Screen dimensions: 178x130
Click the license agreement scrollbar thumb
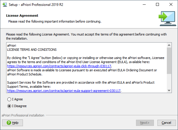[169, 60]
